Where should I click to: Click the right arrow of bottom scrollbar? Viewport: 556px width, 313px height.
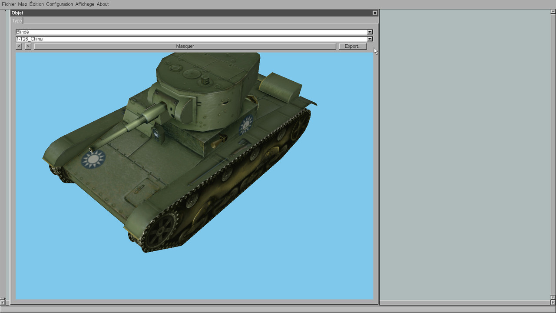(x=553, y=302)
